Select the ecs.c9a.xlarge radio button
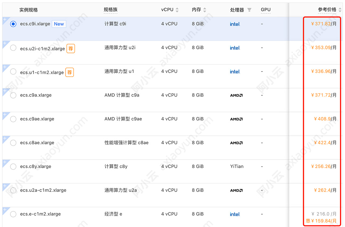Viewport: 345px width, 227px height. [13, 95]
